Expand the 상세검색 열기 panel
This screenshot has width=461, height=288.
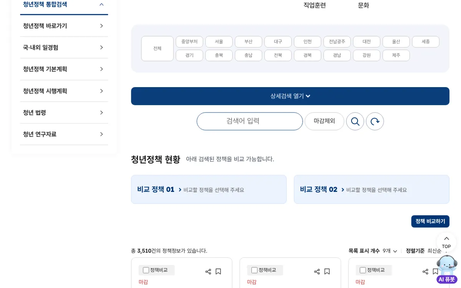[290, 96]
